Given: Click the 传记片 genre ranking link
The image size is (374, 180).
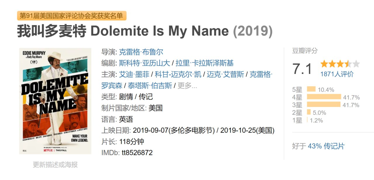Looking at the screenshot, I should click(334, 146).
